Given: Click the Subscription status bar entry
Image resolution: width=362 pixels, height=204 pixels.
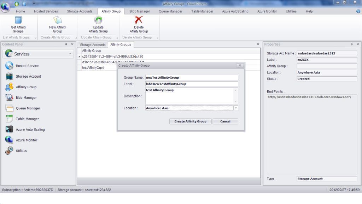Looking at the screenshot, I should click(x=28, y=190).
